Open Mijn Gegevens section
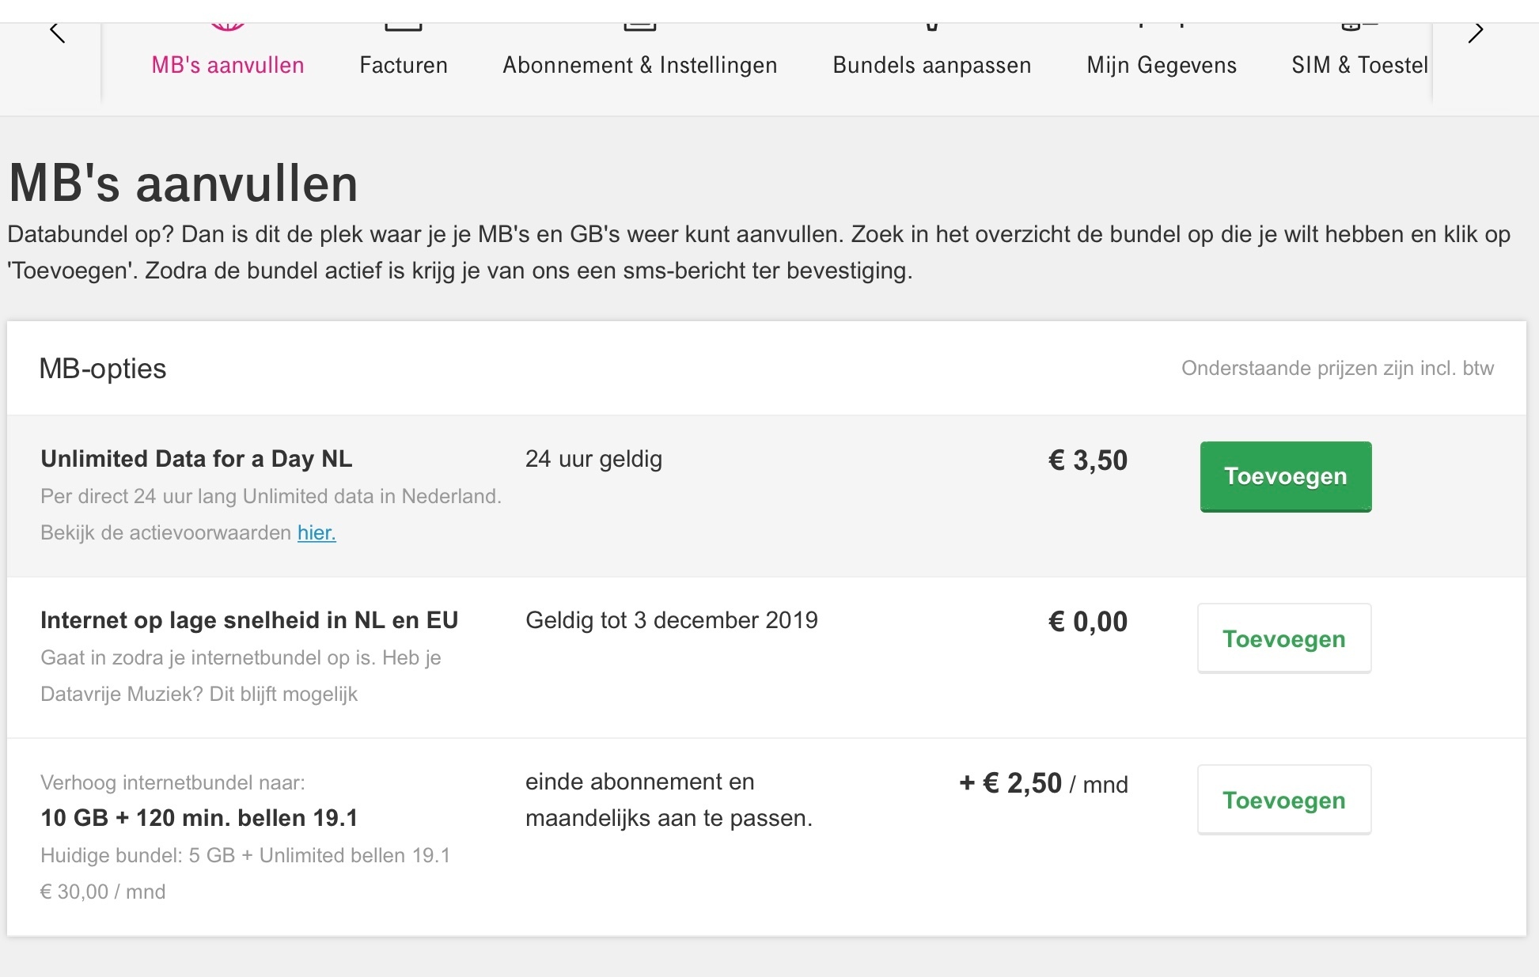 click(x=1162, y=65)
